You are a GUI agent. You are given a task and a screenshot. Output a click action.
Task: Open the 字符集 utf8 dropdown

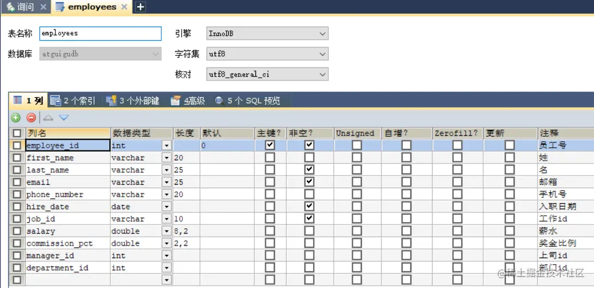pyautogui.click(x=267, y=54)
